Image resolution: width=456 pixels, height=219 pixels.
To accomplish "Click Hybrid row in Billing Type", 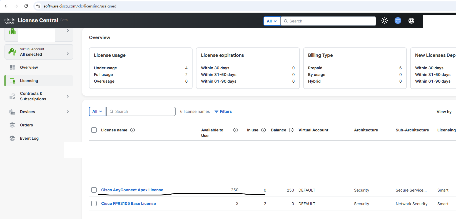I will (x=355, y=81).
